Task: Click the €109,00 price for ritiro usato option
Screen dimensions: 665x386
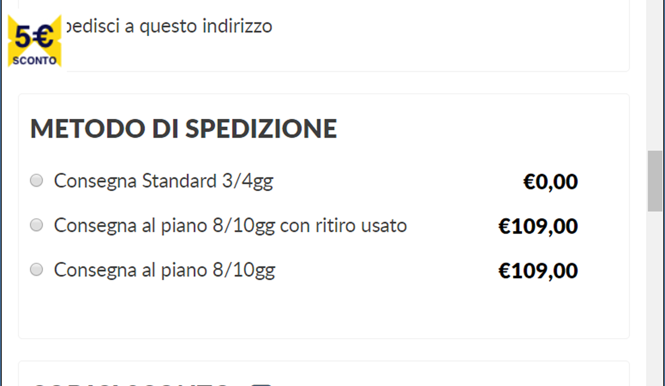Action: [538, 226]
